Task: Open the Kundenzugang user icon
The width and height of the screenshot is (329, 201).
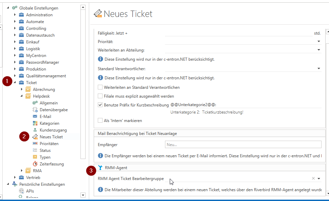Action: click(x=35, y=130)
